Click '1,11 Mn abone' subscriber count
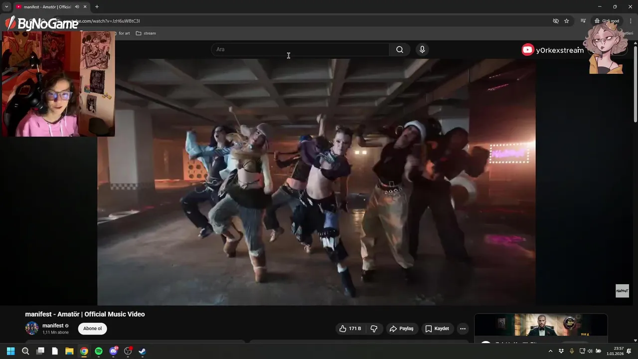The width and height of the screenshot is (638, 359). coord(55,333)
